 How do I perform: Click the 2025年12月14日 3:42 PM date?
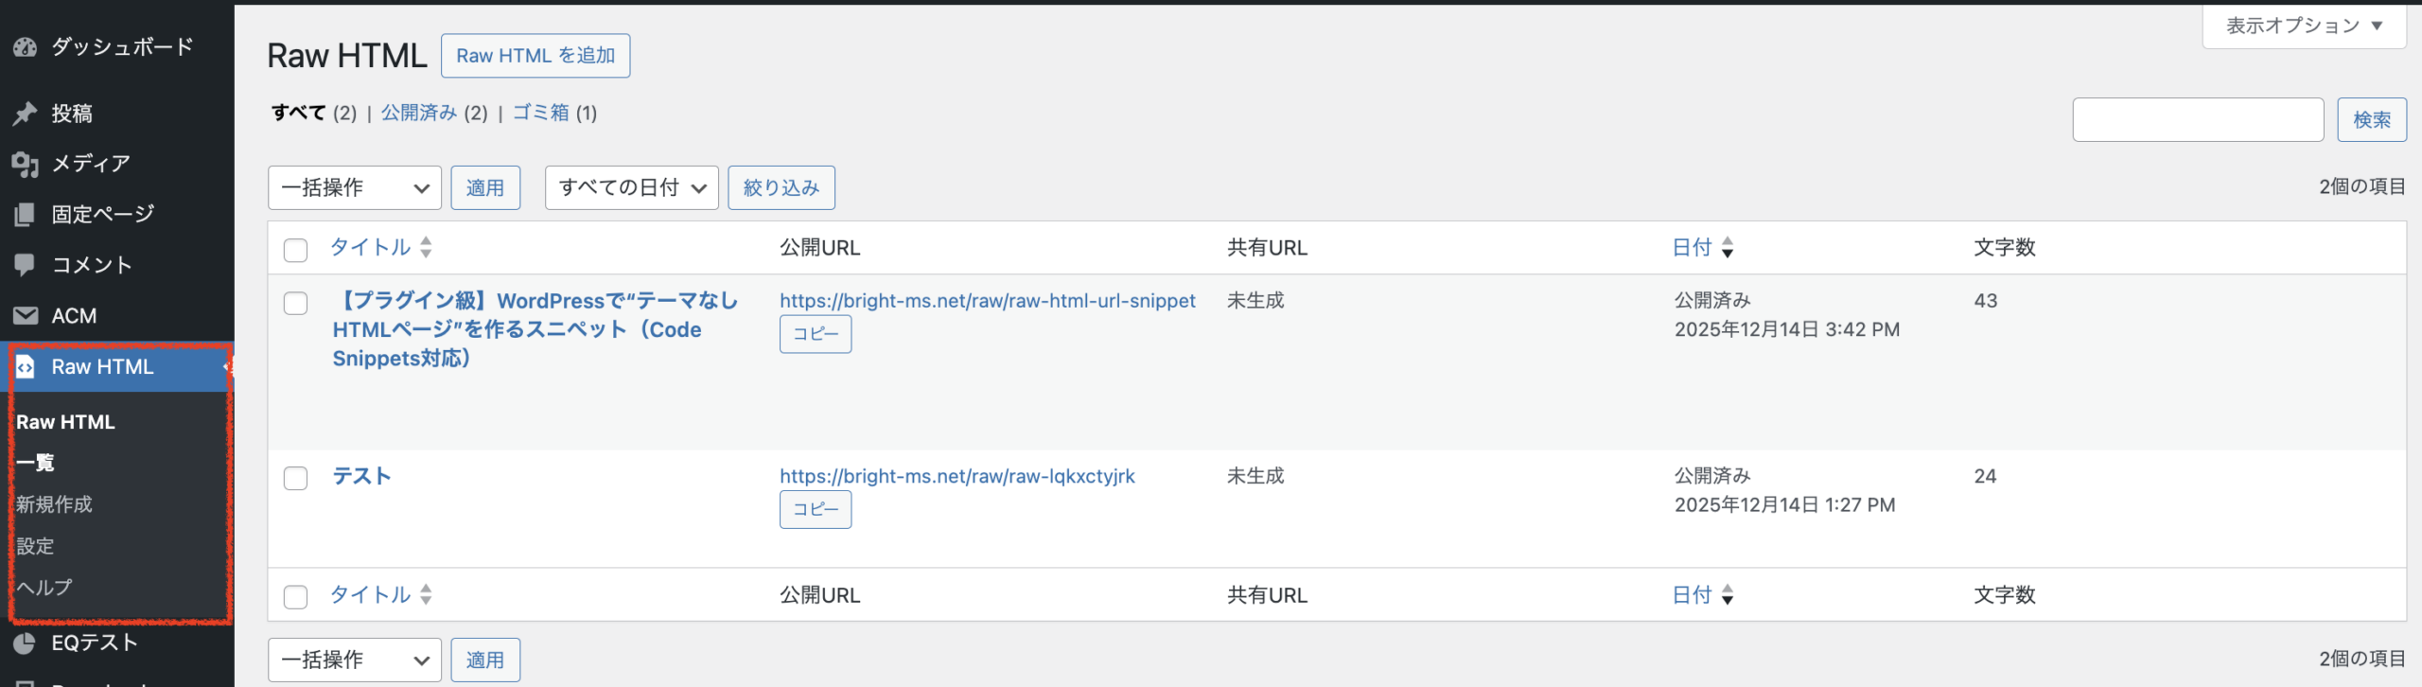click(1787, 329)
